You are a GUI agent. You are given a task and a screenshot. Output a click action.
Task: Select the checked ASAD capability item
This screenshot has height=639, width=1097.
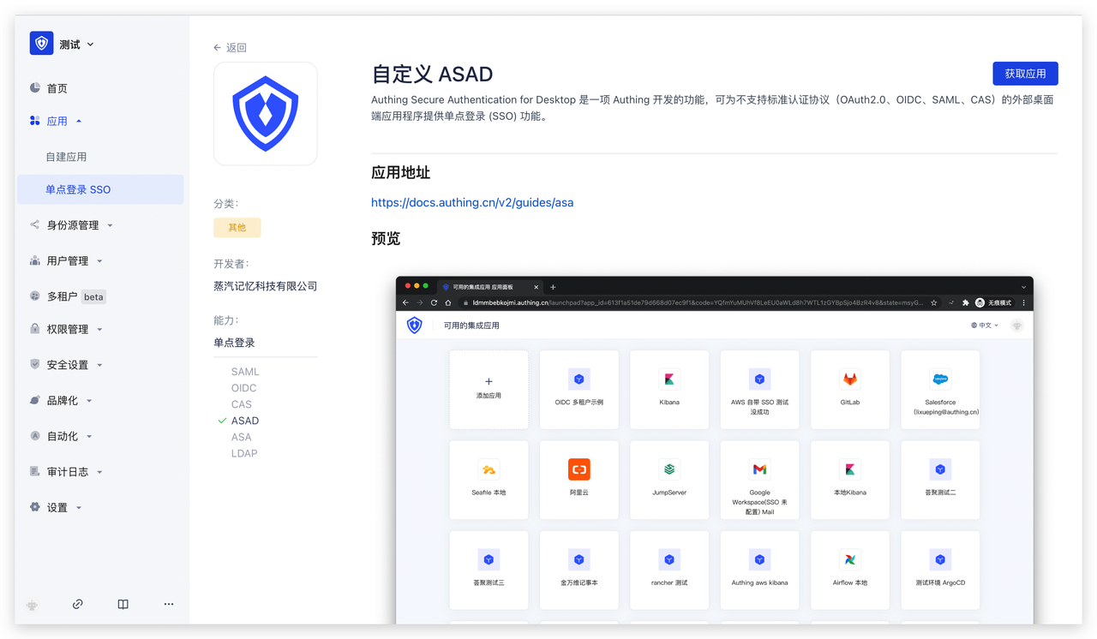coord(244,421)
